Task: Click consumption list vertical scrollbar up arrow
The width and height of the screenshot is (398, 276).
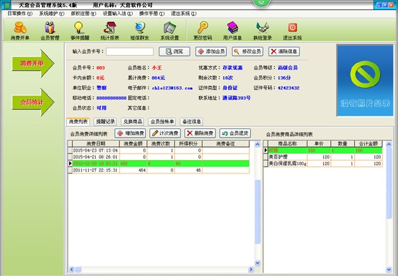Action: (257, 144)
